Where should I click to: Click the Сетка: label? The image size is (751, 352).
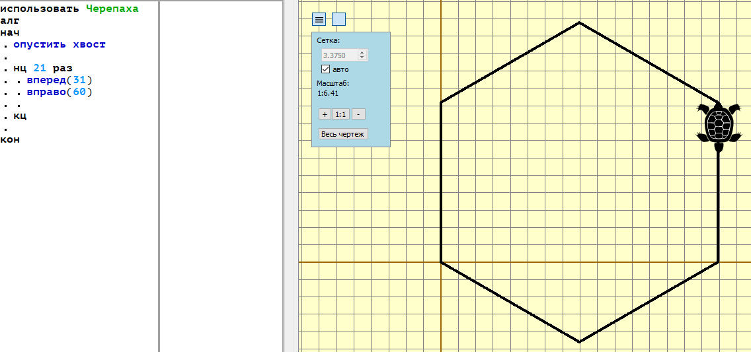(329, 40)
